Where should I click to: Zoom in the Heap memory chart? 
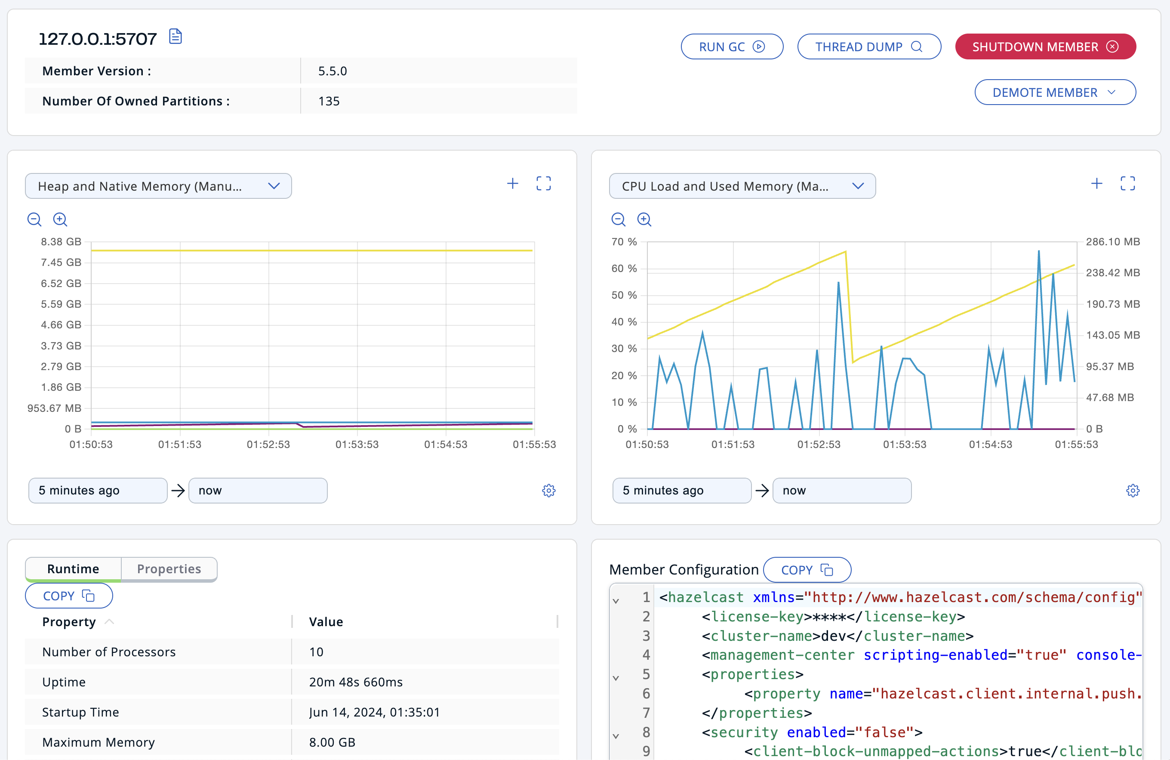coord(60,219)
